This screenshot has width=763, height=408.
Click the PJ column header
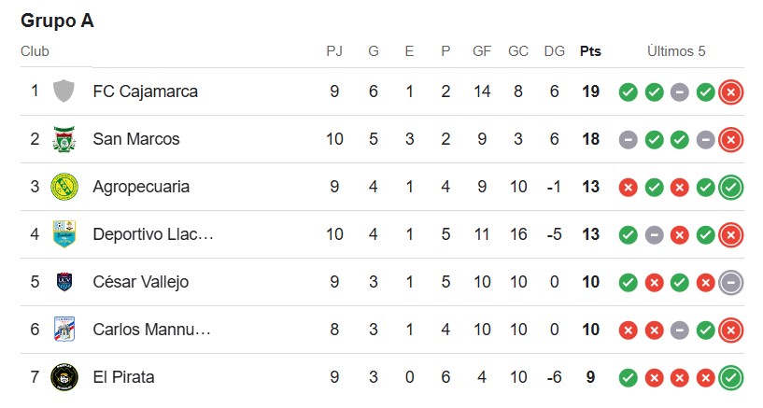(334, 51)
